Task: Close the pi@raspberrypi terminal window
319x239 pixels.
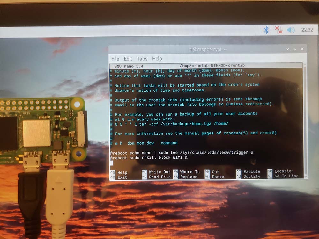Action: pyautogui.click(x=302, y=49)
